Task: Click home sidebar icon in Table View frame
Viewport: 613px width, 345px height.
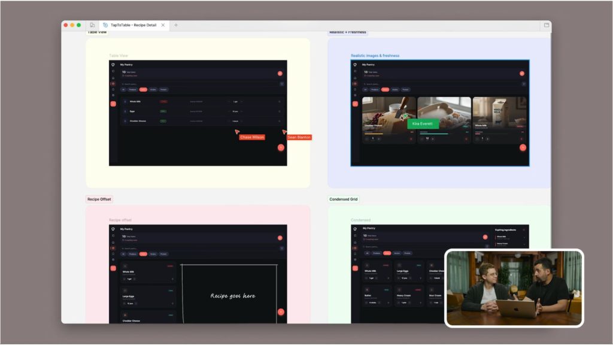Action: pos(113,78)
